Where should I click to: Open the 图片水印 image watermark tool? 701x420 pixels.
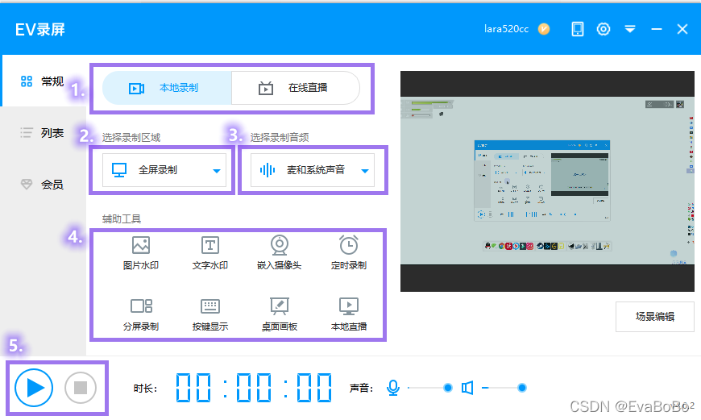141,253
